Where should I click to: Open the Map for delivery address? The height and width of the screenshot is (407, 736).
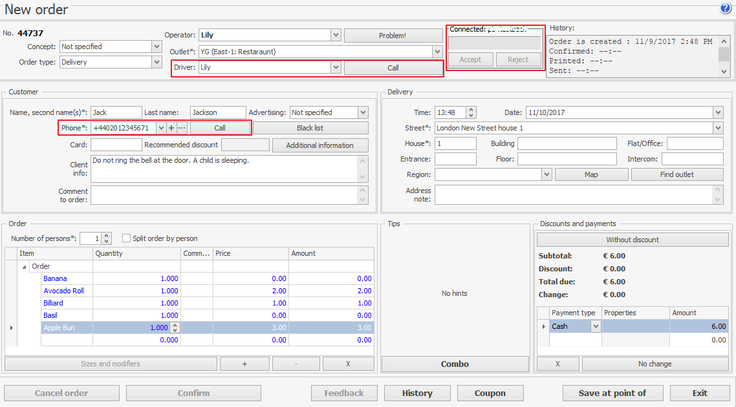591,174
